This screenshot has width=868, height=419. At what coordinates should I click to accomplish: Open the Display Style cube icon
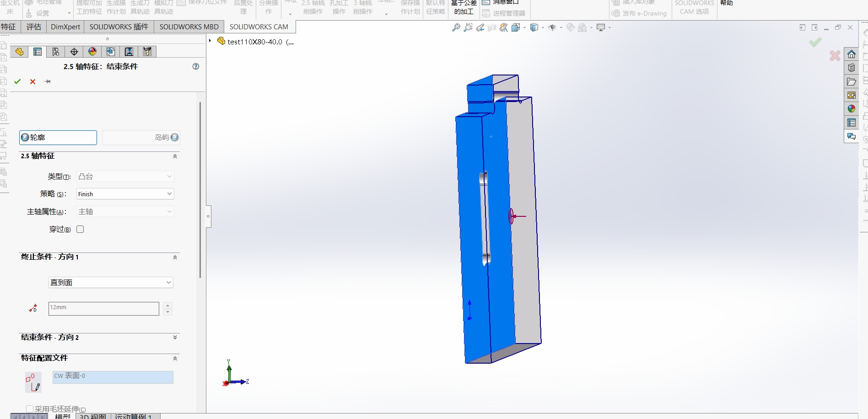[x=534, y=28]
